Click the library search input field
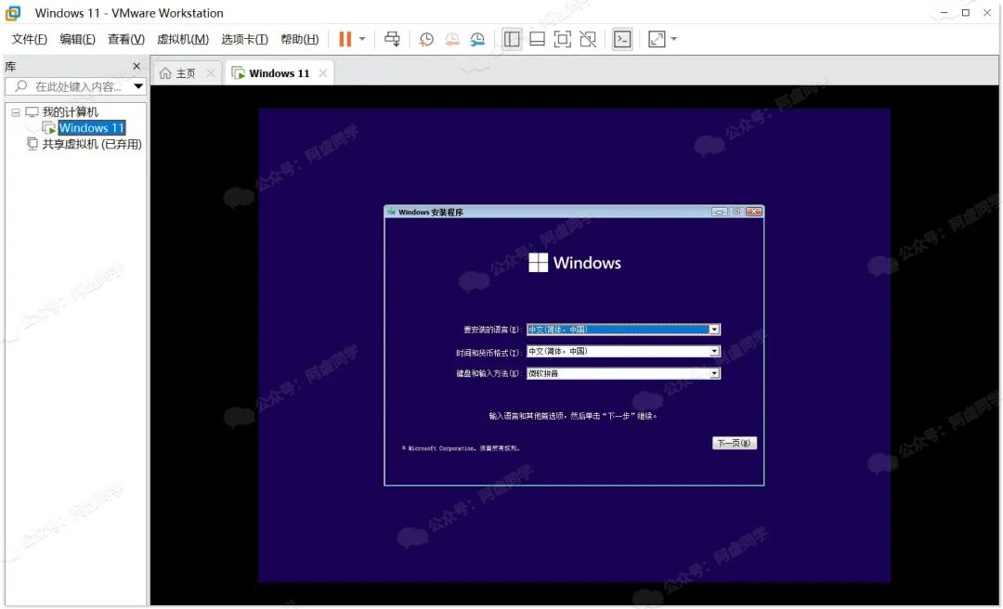Image resolution: width=1003 pixels, height=609 pixels. (75, 86)
